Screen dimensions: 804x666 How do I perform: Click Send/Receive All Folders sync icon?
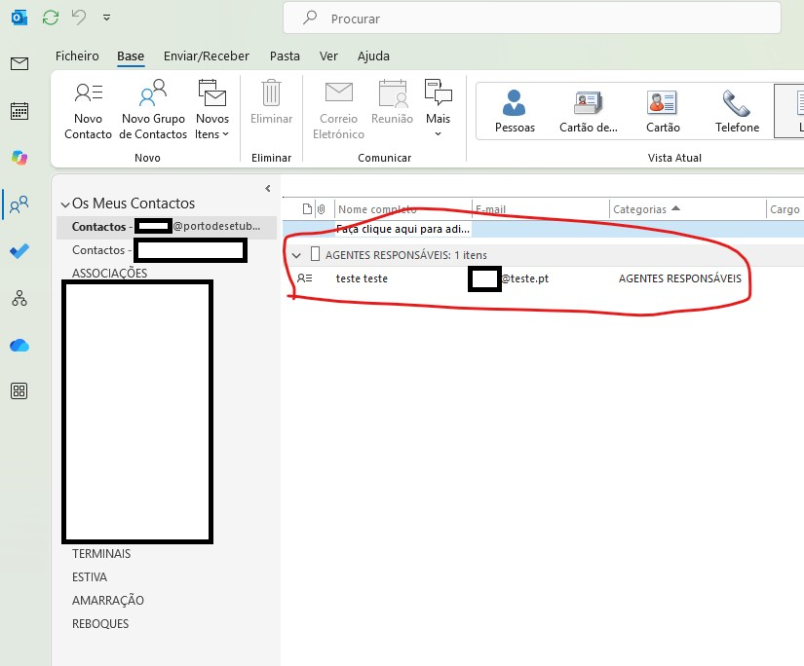tap(51, 18)
